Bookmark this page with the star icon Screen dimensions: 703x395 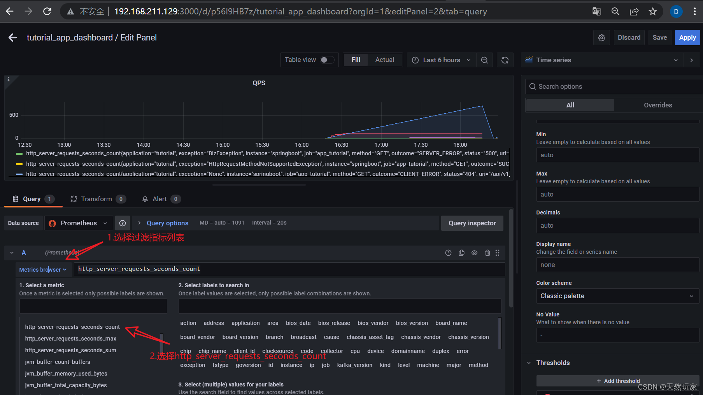click(653, 11)
